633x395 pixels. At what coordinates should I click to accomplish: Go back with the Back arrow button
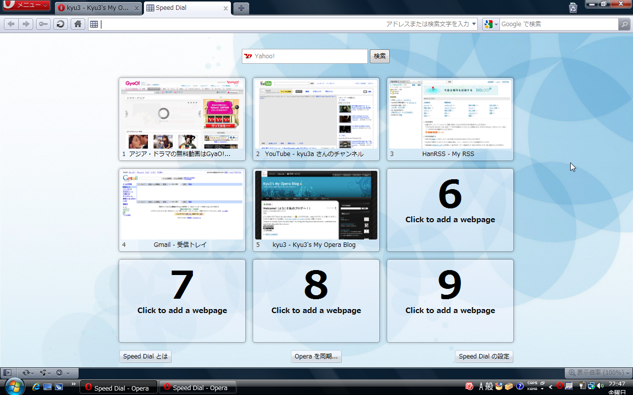[x=11, y=24]
